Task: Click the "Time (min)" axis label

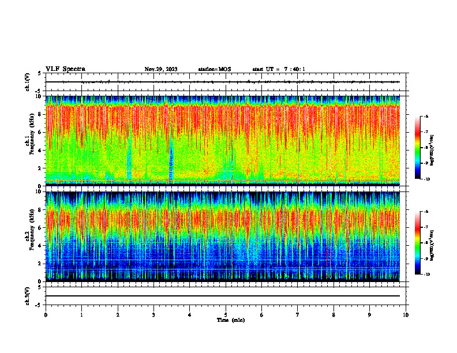Action: pos(231,320)
